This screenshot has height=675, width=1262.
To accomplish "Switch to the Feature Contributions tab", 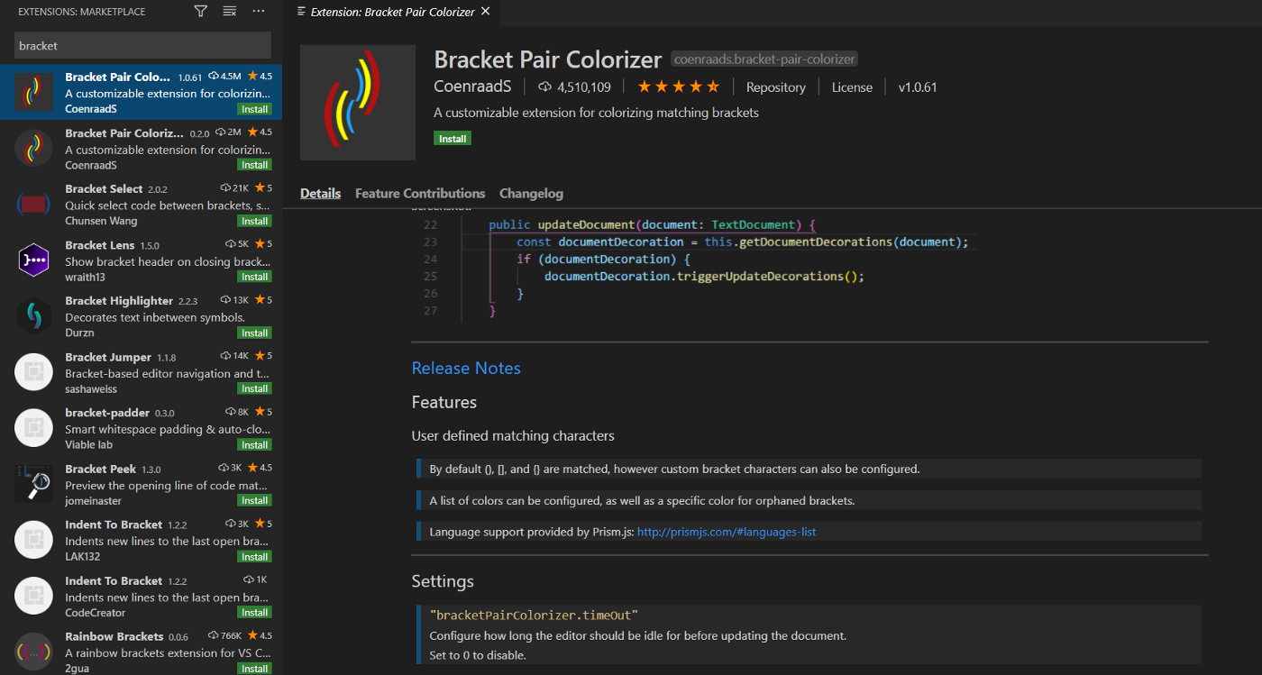I will pyautogui.click(x=420, y=194).
